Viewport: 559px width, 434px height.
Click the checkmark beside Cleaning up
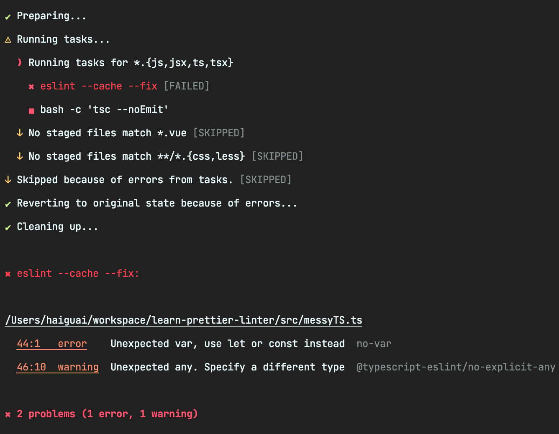tap(8, 228)
